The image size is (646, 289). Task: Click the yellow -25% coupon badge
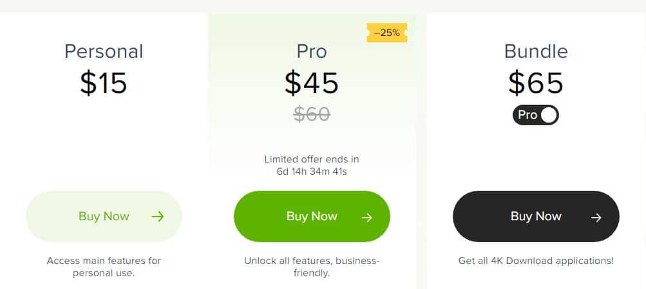[387, 33]
